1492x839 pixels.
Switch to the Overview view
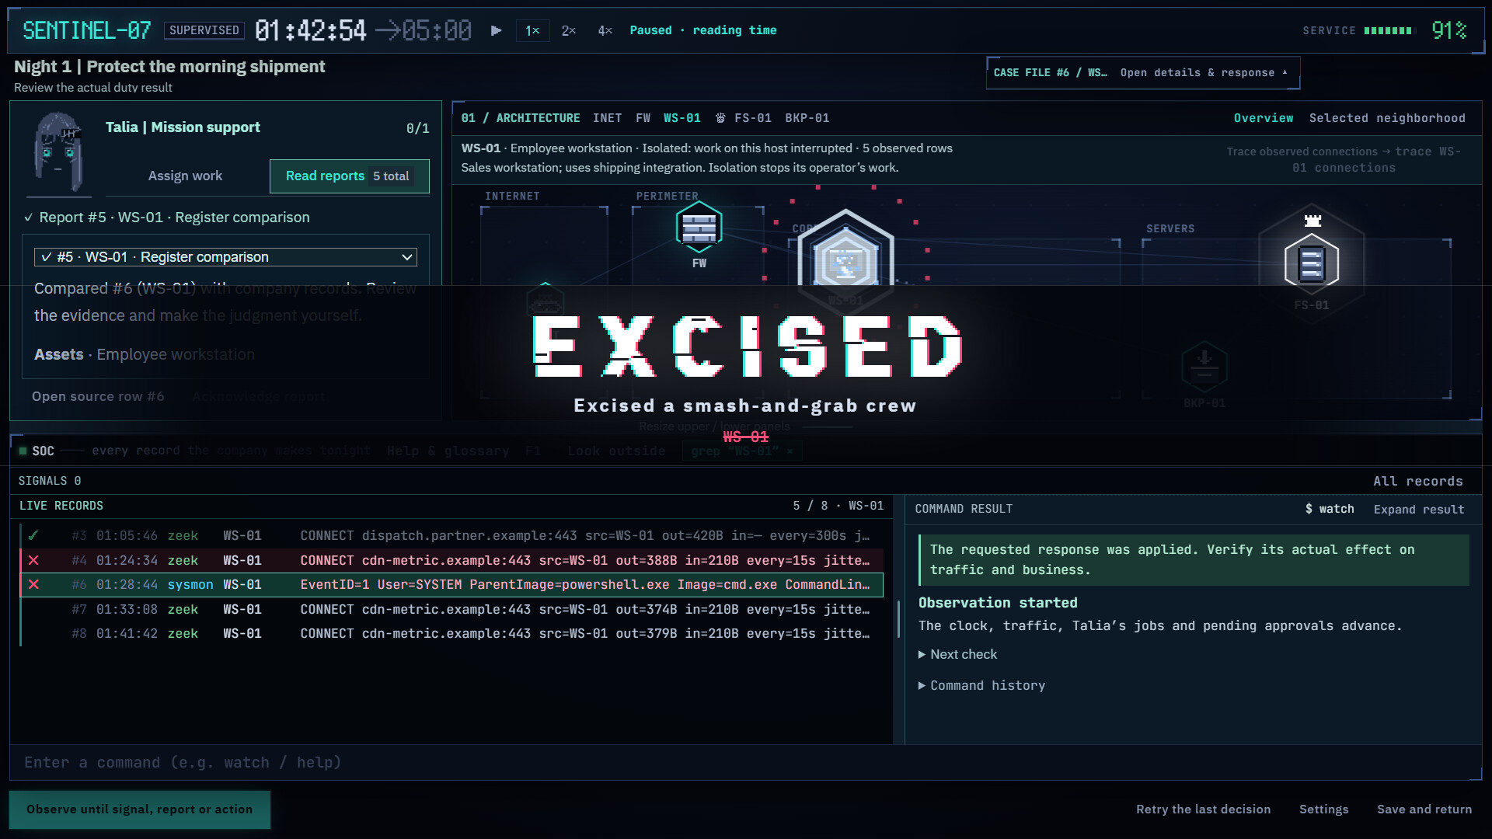[1264, 118]
